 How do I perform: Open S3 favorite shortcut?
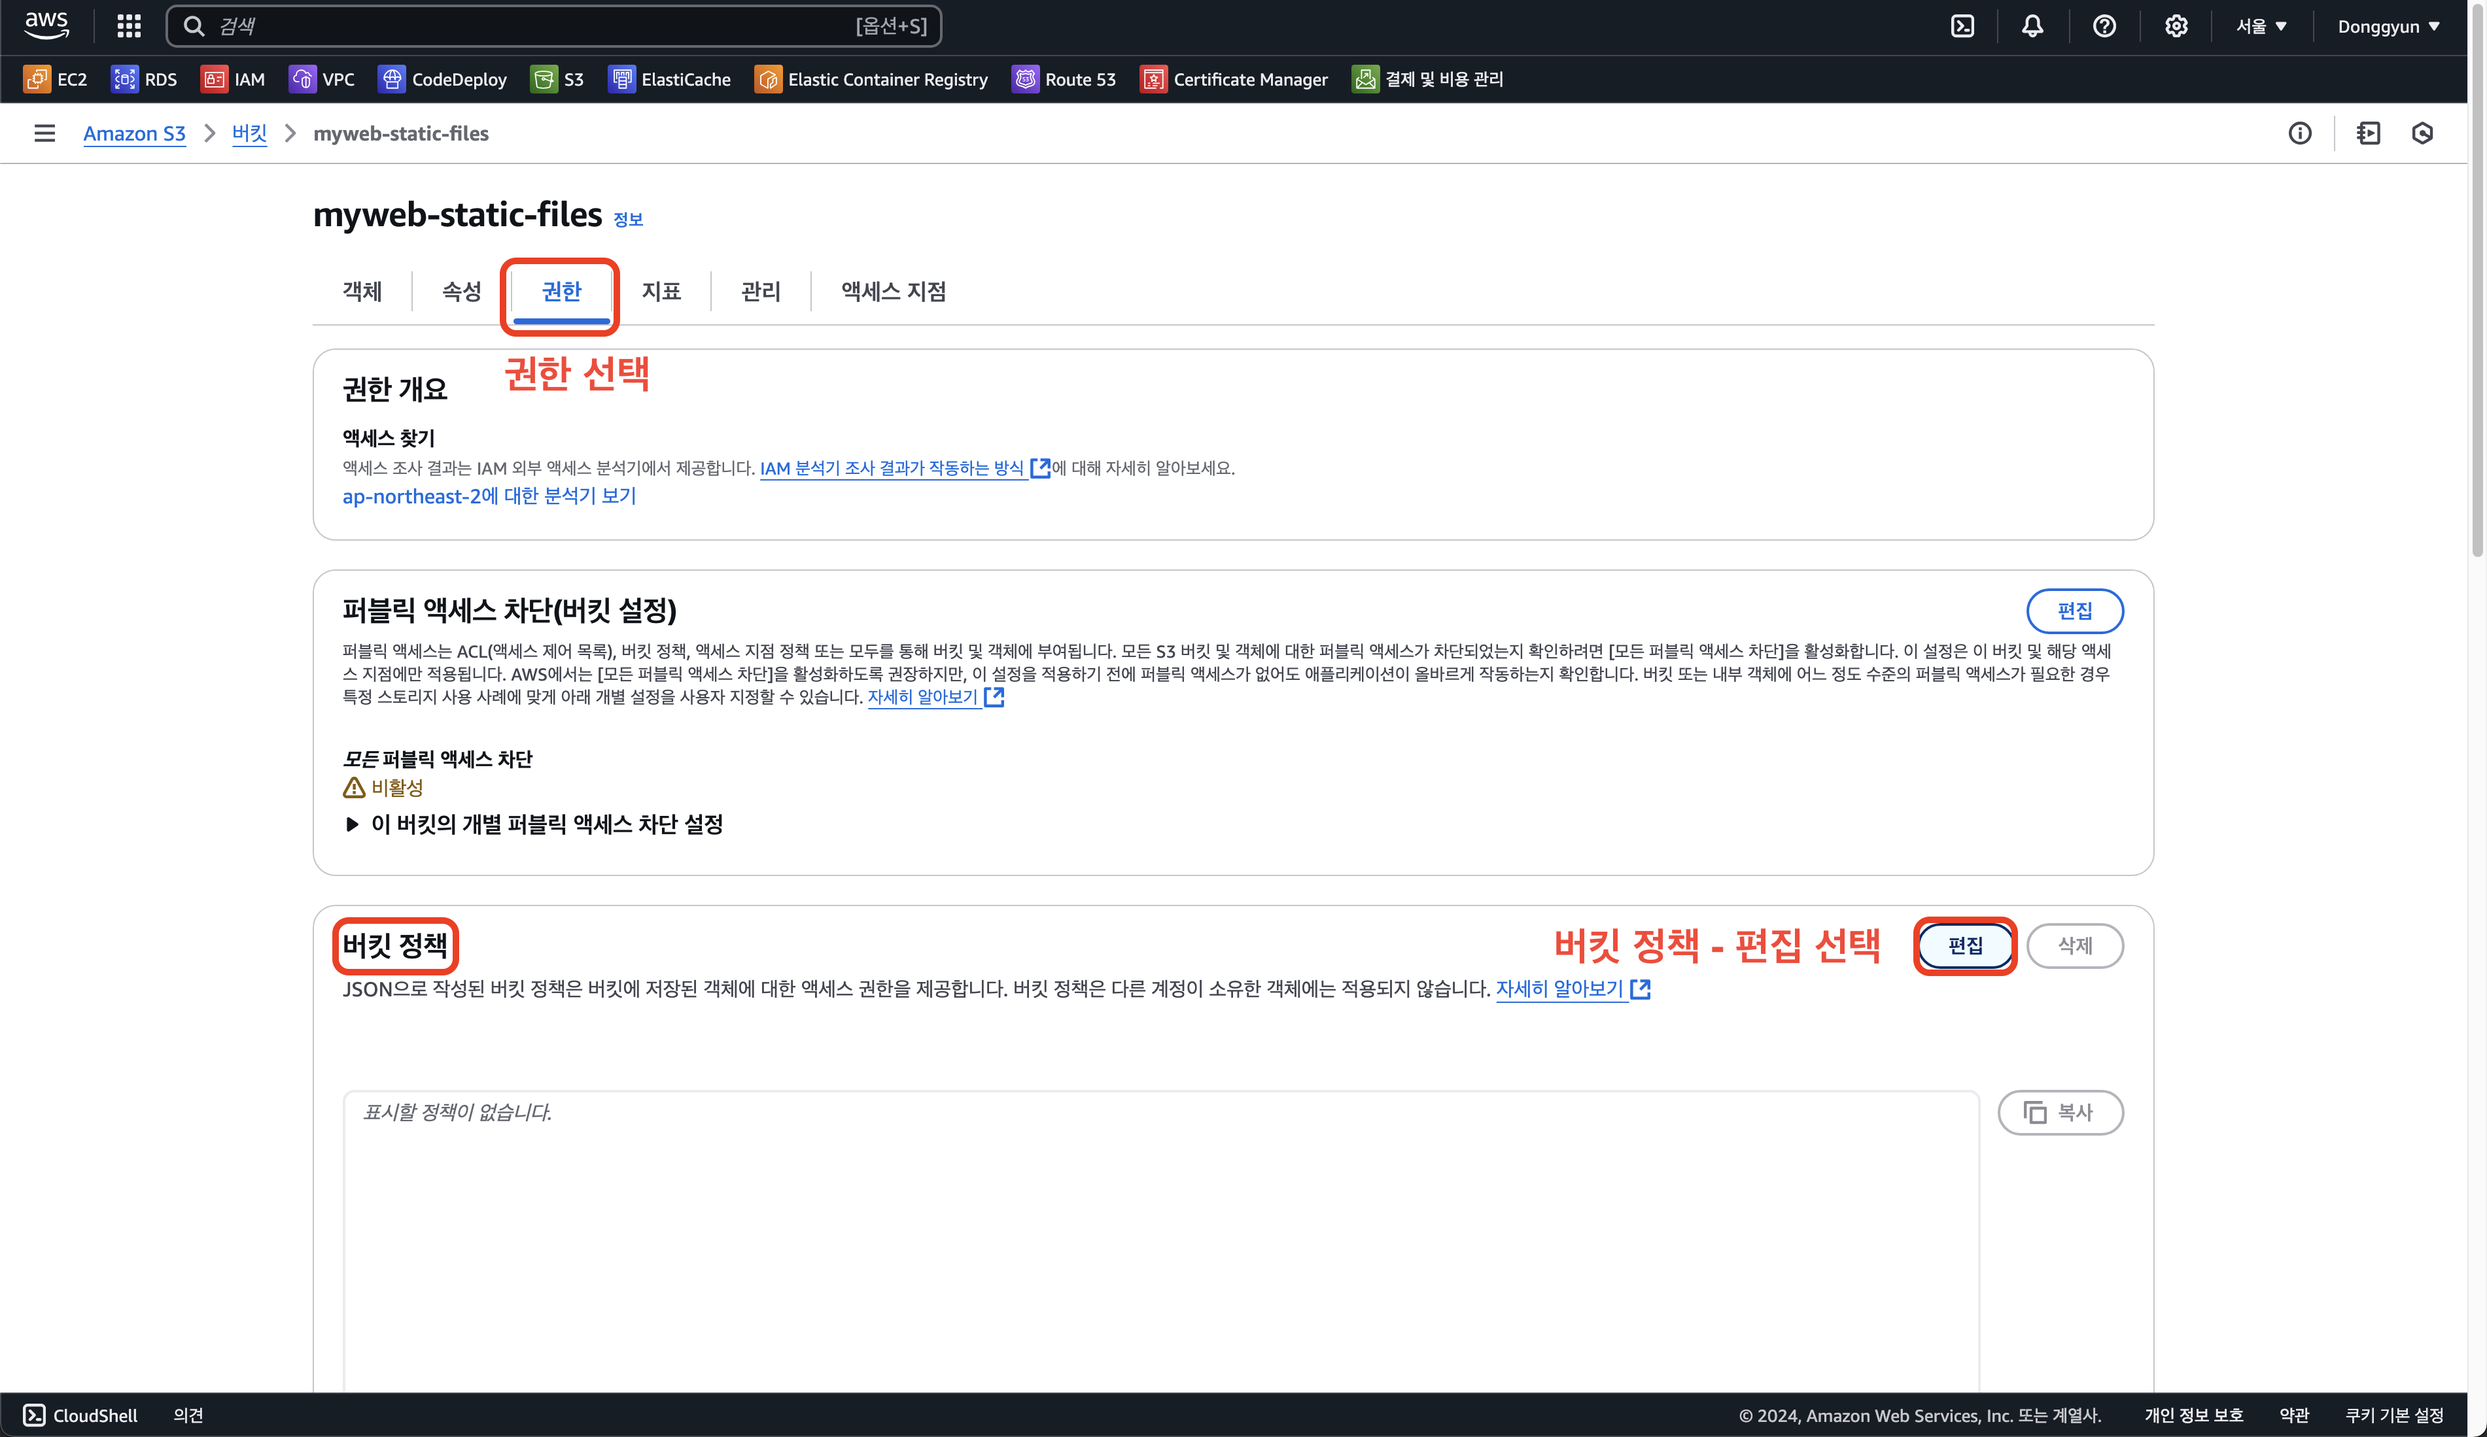pos(557,79)
